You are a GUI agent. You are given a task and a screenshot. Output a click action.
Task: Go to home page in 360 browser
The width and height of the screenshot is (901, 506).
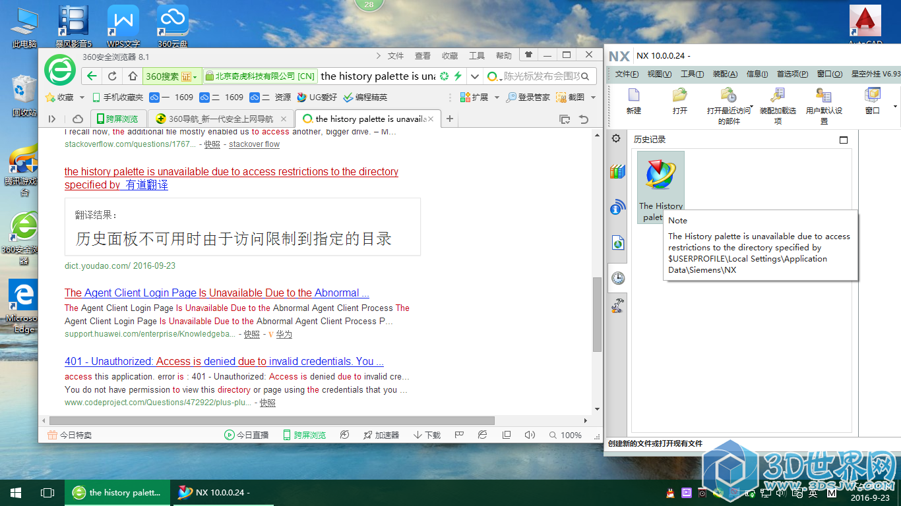point(133,76)
